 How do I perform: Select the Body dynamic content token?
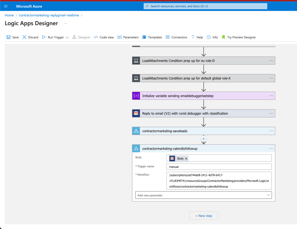click(x=178, y=158)
